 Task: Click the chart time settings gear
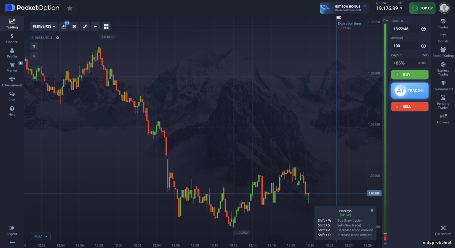coord(58,38)
